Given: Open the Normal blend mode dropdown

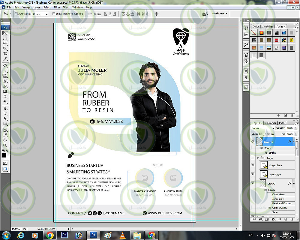Looking at the screenshot, I should coord(263,128).
